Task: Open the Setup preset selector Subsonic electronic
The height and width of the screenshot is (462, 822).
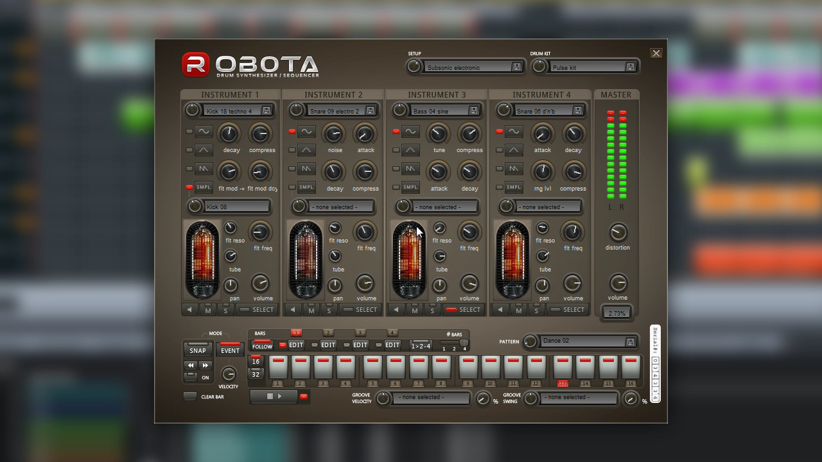Action: tap(469, 67)
